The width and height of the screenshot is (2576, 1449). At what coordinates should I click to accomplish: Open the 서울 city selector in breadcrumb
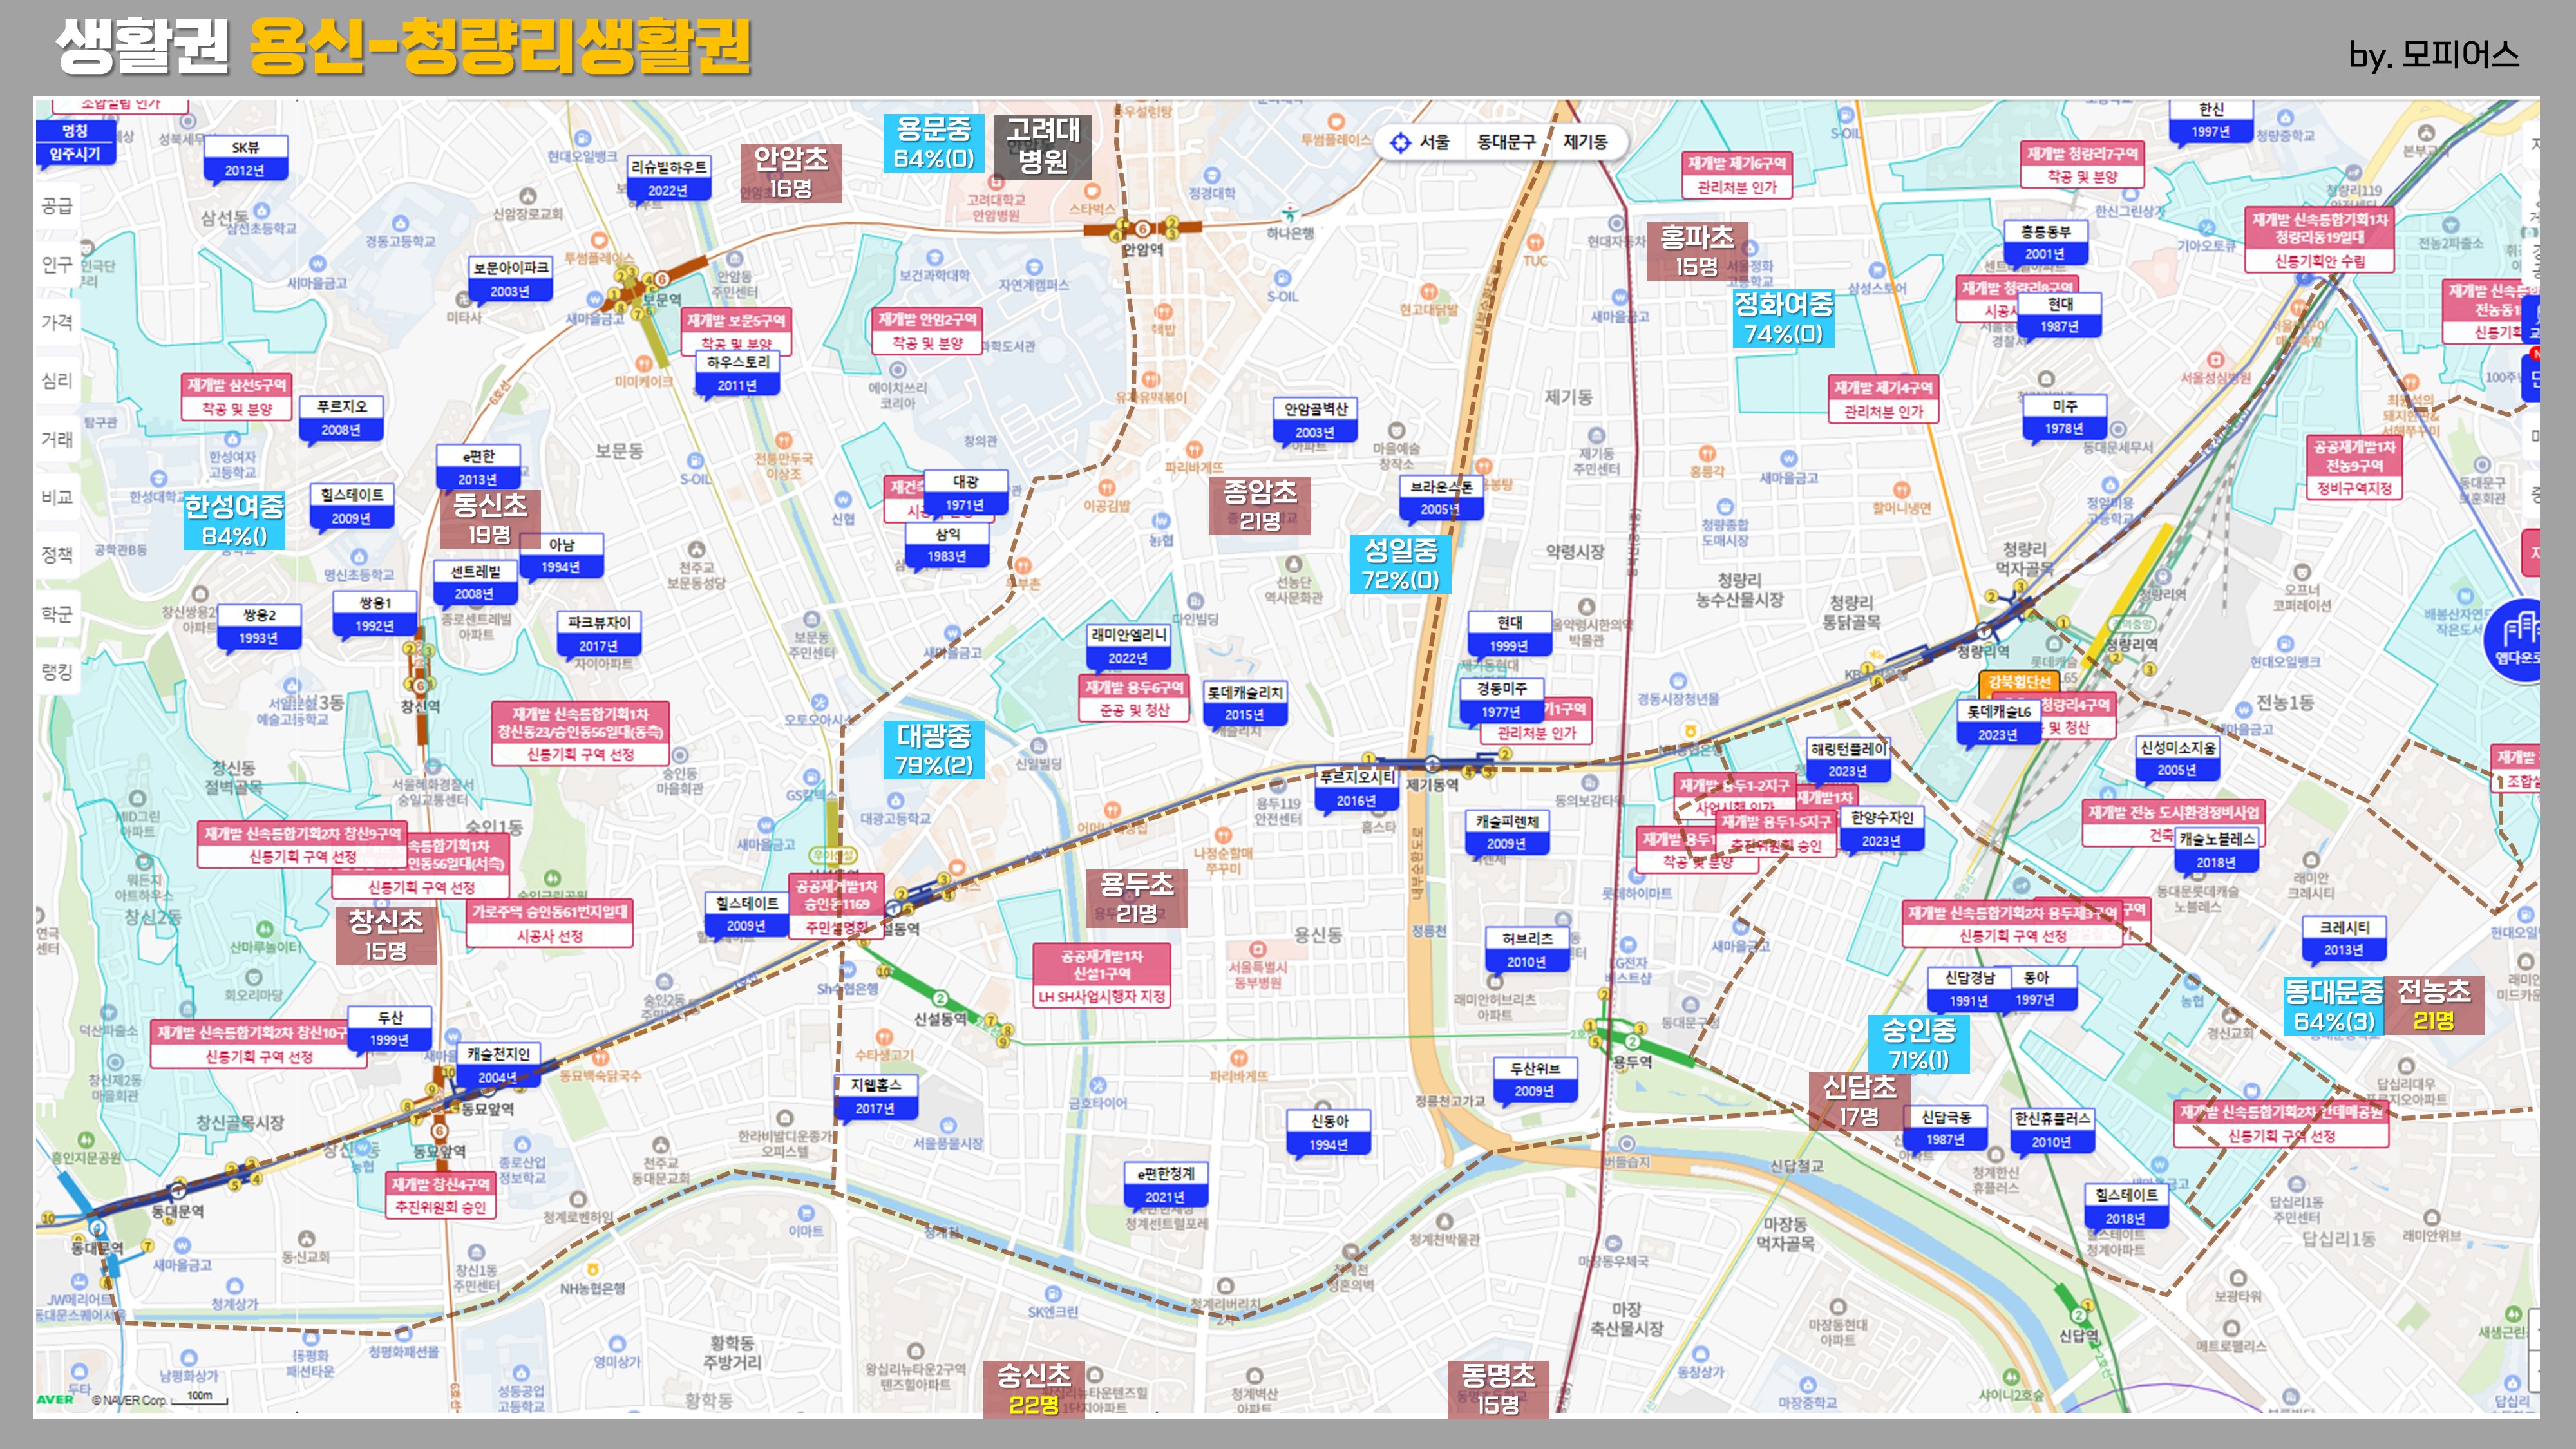[1434, 142]
